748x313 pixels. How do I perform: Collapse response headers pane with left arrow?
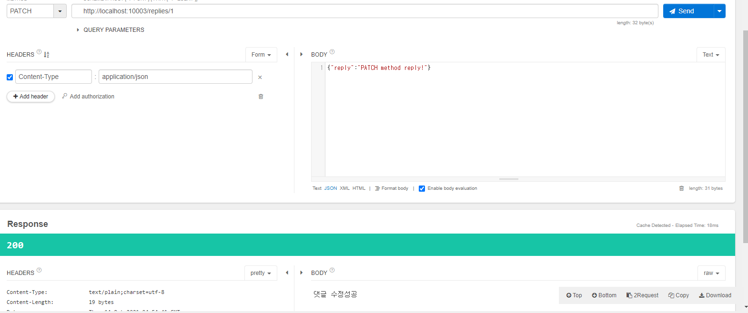(287, 273)
